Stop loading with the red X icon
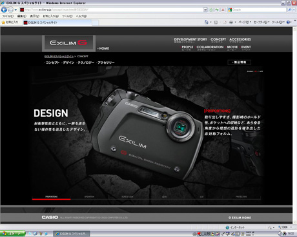The width and height of the screenshot is (297, 237). [x=223, y=10]
